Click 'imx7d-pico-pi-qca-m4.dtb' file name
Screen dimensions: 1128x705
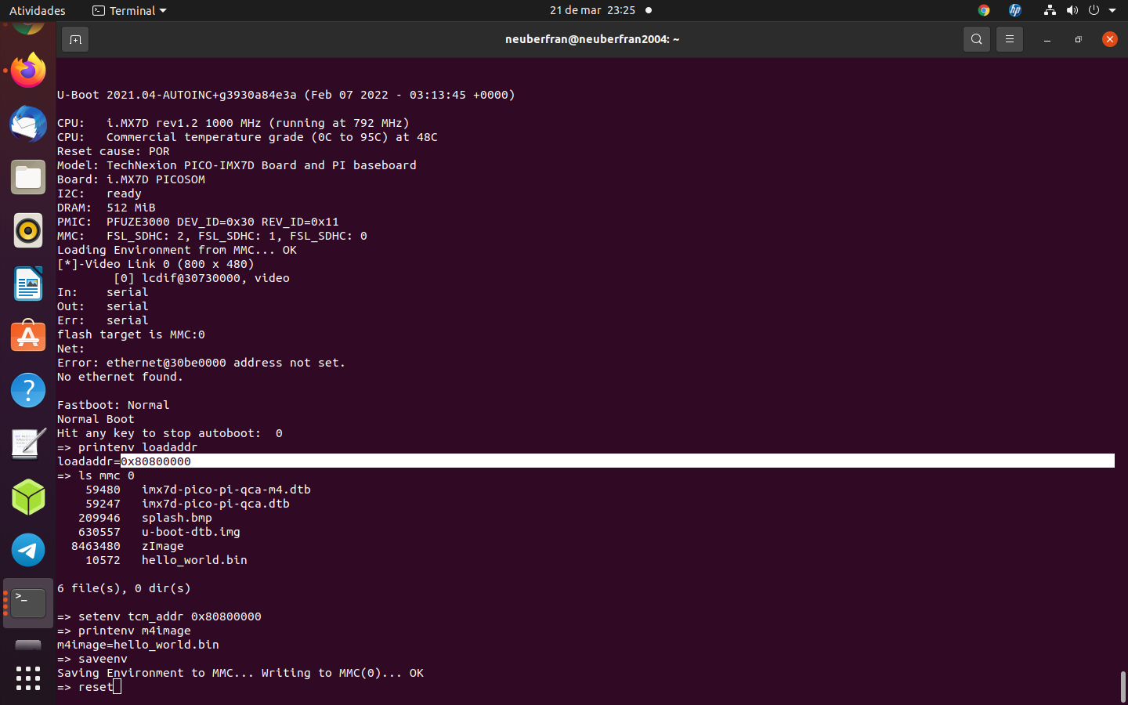pyautogui.click(x=226, y=490)
